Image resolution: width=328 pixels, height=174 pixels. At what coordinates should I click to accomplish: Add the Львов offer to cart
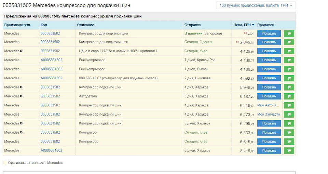[289, 69]
